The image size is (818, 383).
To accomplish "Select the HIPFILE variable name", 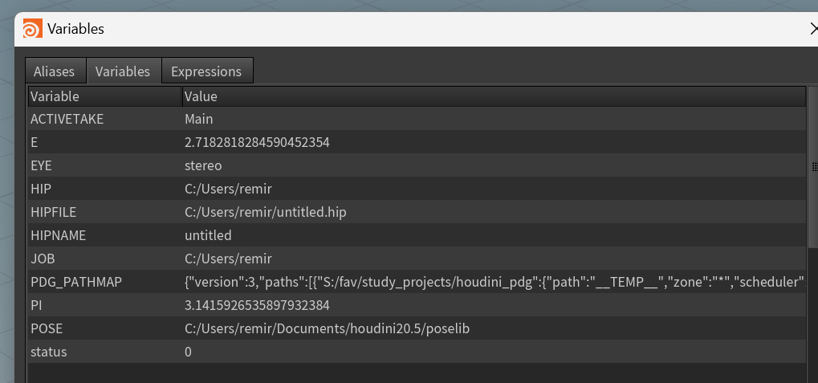I will point(53,212).
